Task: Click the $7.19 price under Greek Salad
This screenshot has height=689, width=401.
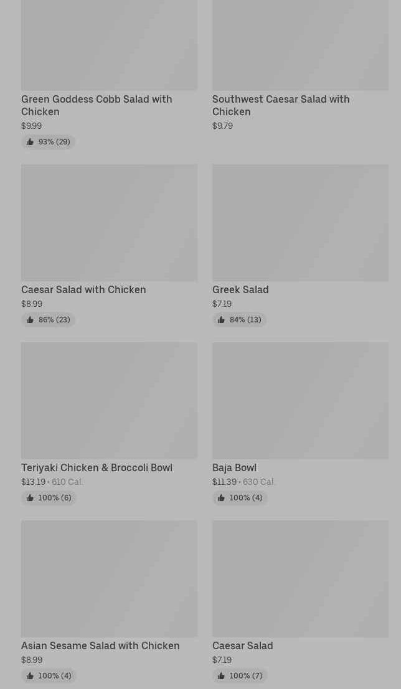Action: pos(222,304)
